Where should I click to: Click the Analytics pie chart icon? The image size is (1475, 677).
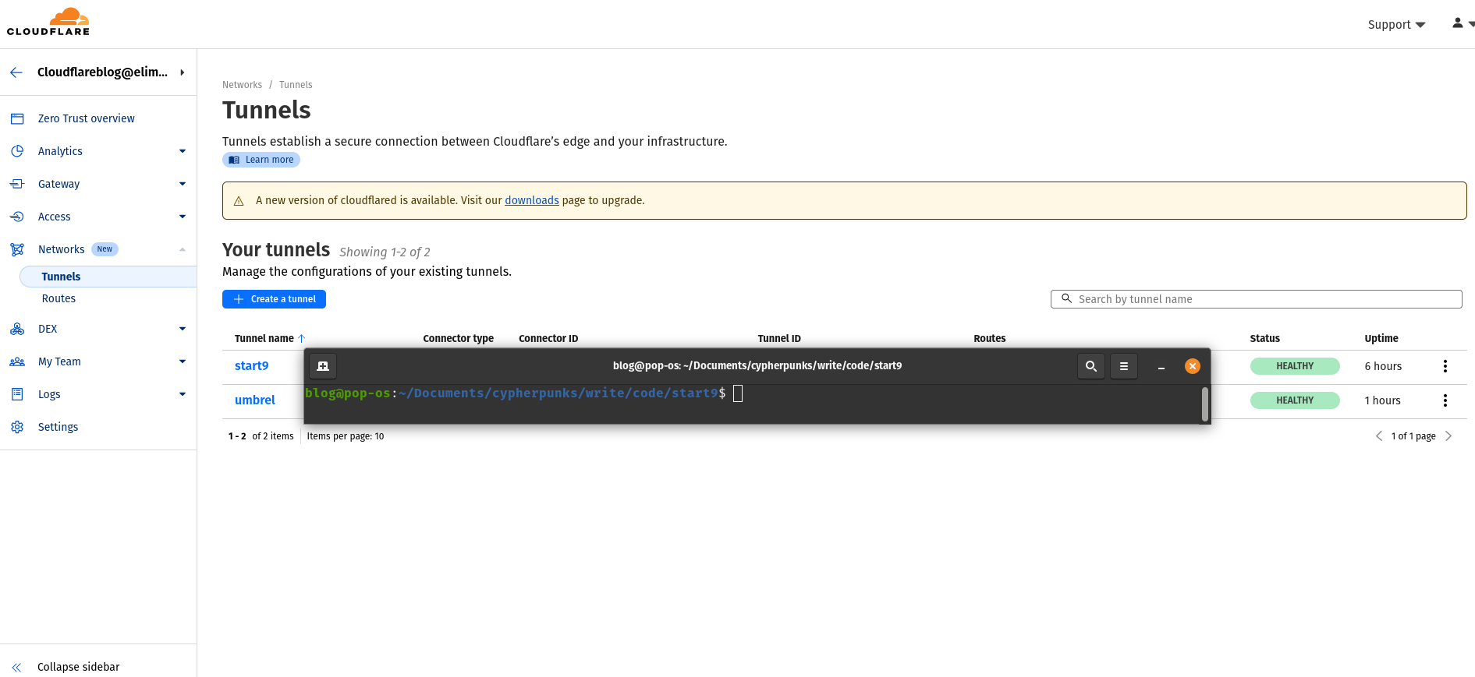[17, 151]
